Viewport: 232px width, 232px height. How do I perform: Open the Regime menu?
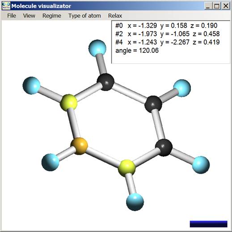(52, 16)
